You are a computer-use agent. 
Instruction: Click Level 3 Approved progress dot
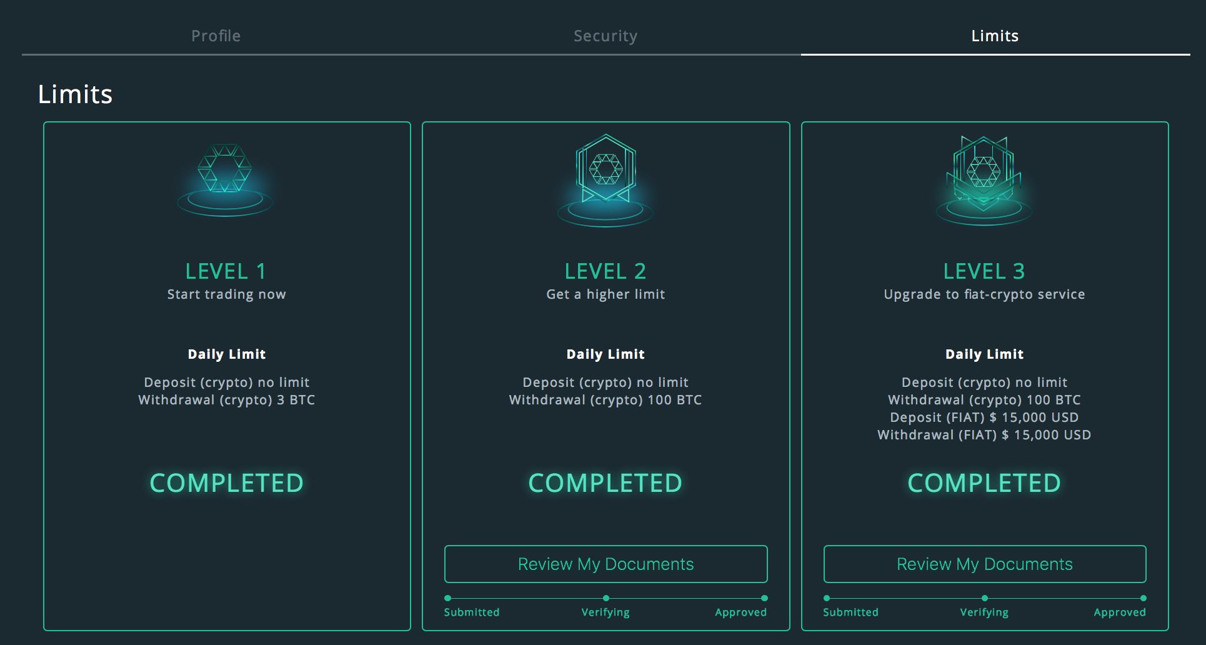point(1143,598)
